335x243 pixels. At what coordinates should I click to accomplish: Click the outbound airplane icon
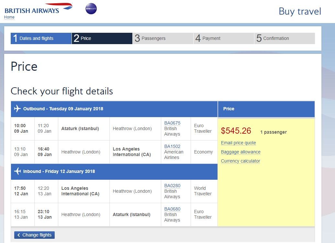click(17, 109)
